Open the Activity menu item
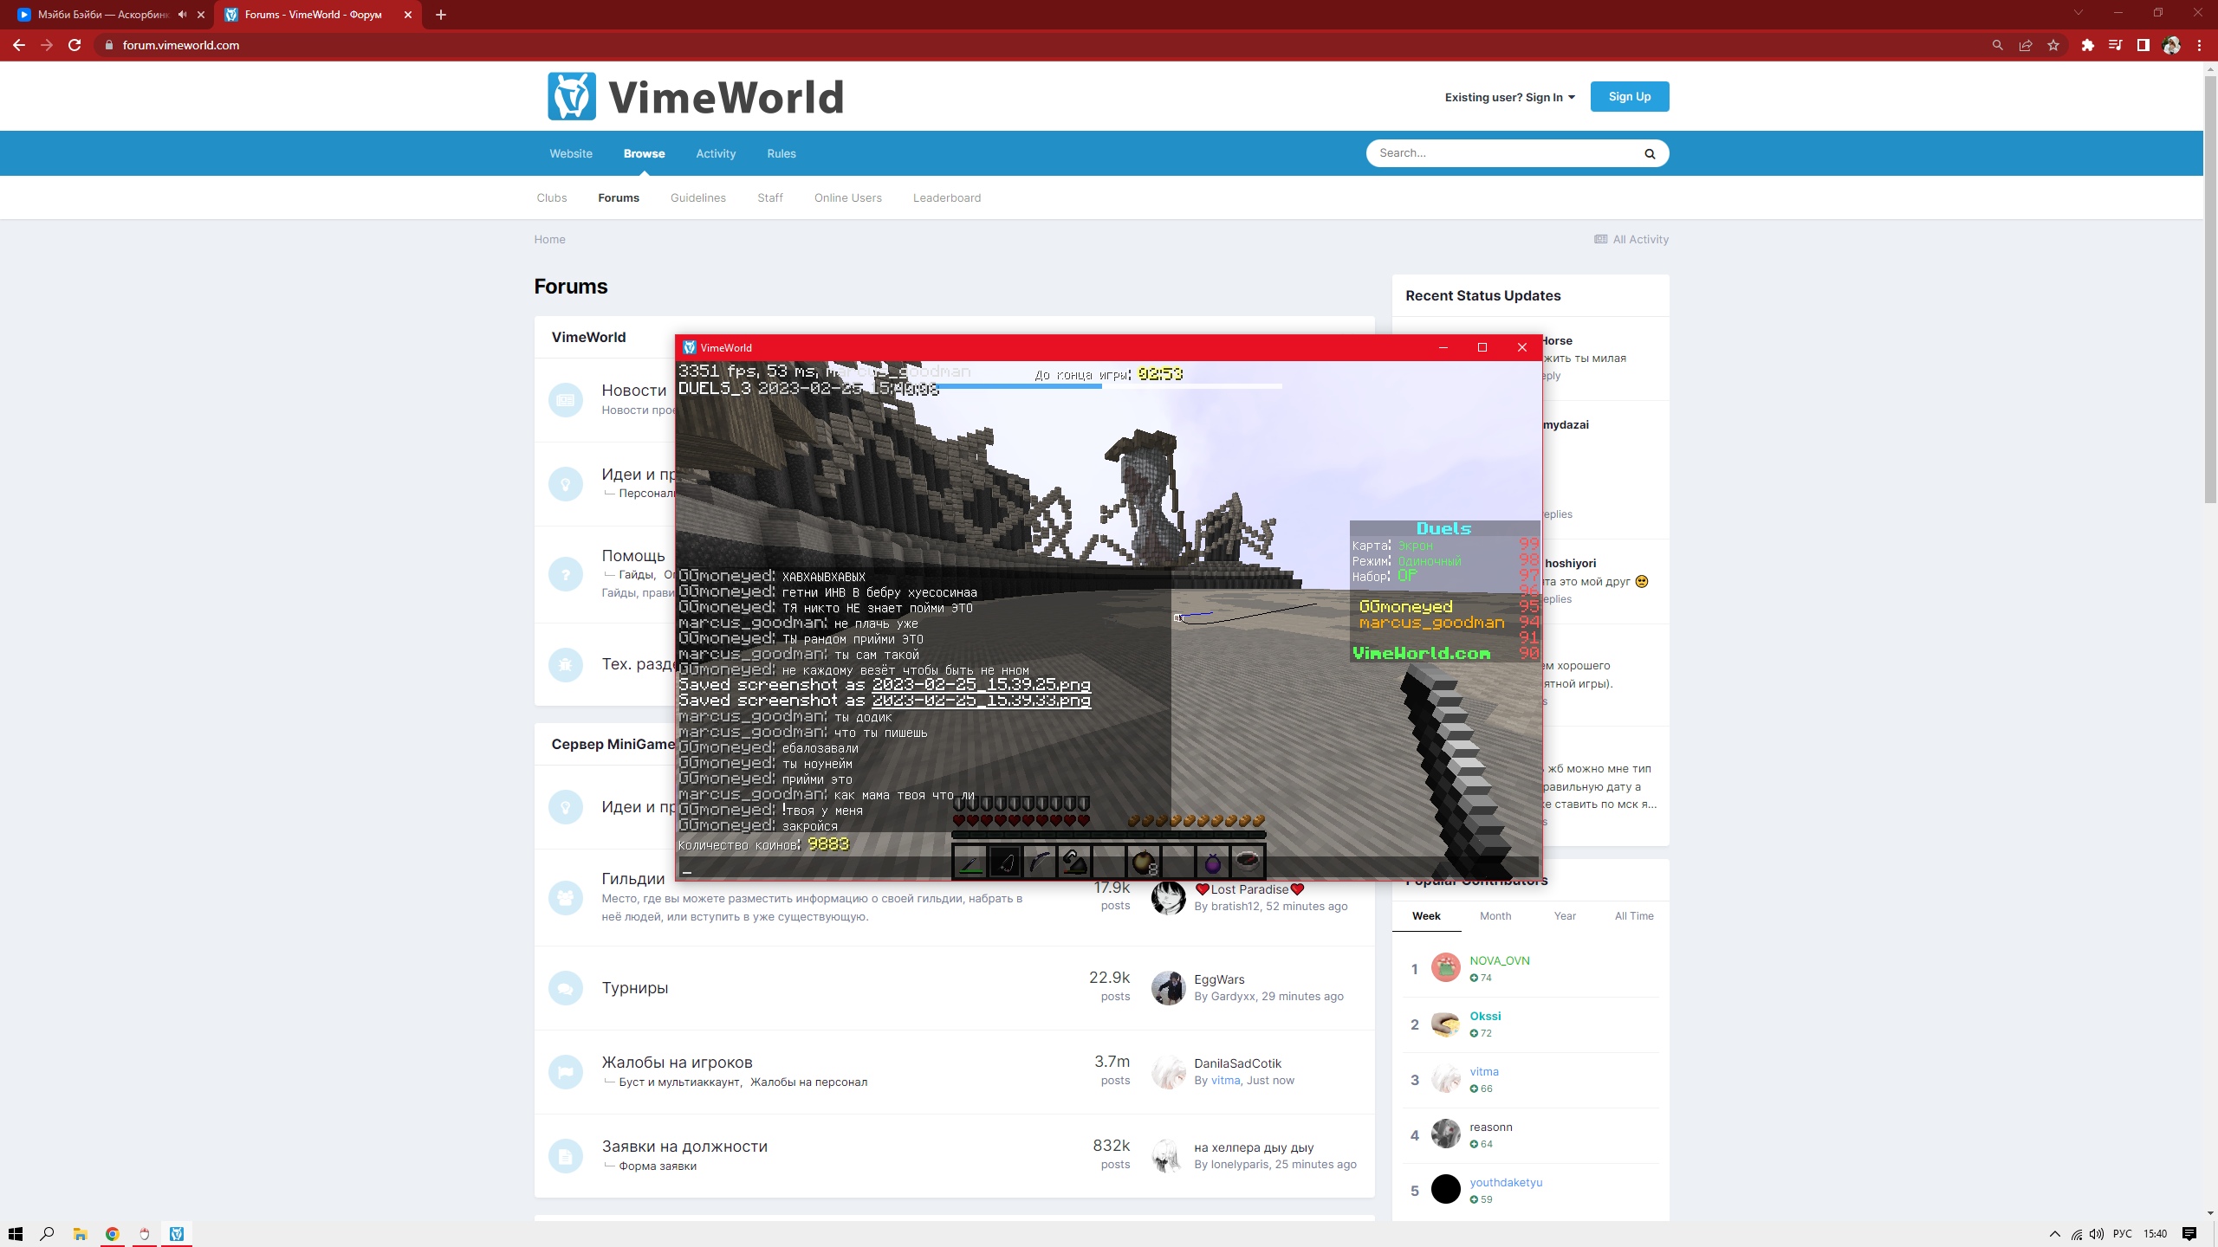 click(x=716, y=153)
